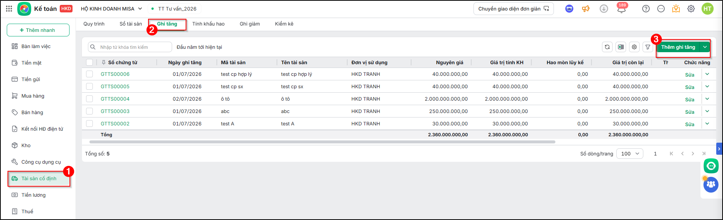Expand actions chevron for GTTS00005 row
The image size is (723, 220).
[707, 86]
